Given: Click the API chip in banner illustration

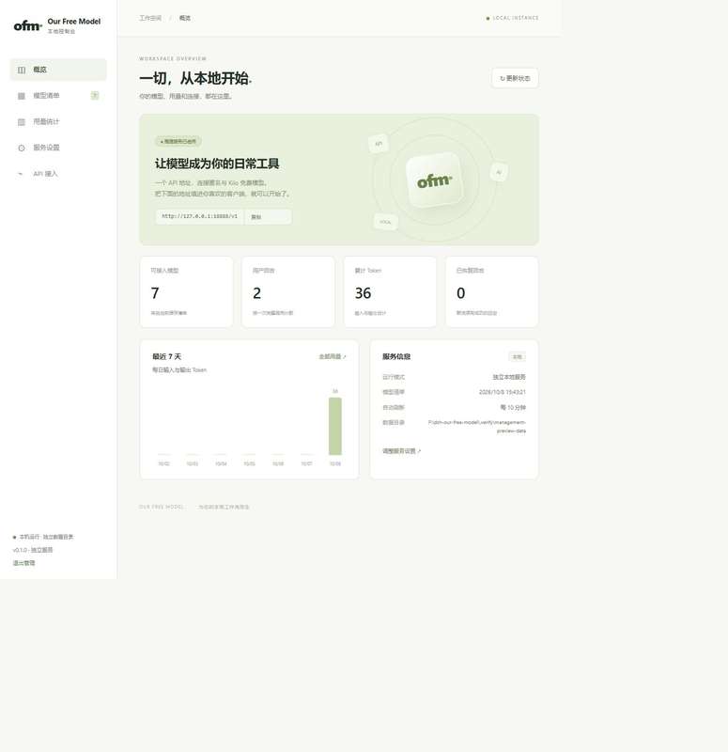Looking at the screenshot, I should [379, 144].
